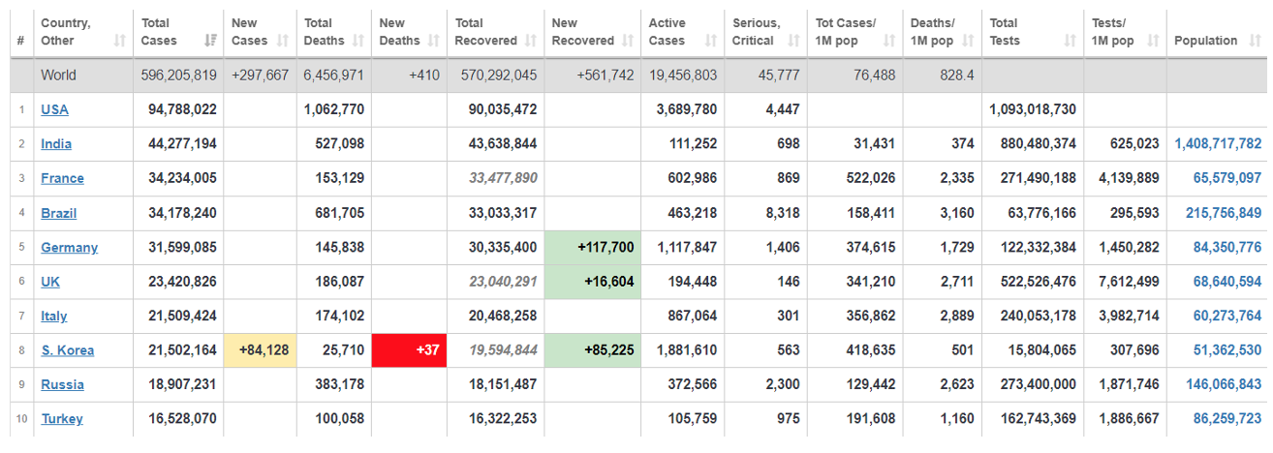The height and width of the screenshot is (453, 1273).
Task: Click India's population figure link
Action: coord(1218,144)
